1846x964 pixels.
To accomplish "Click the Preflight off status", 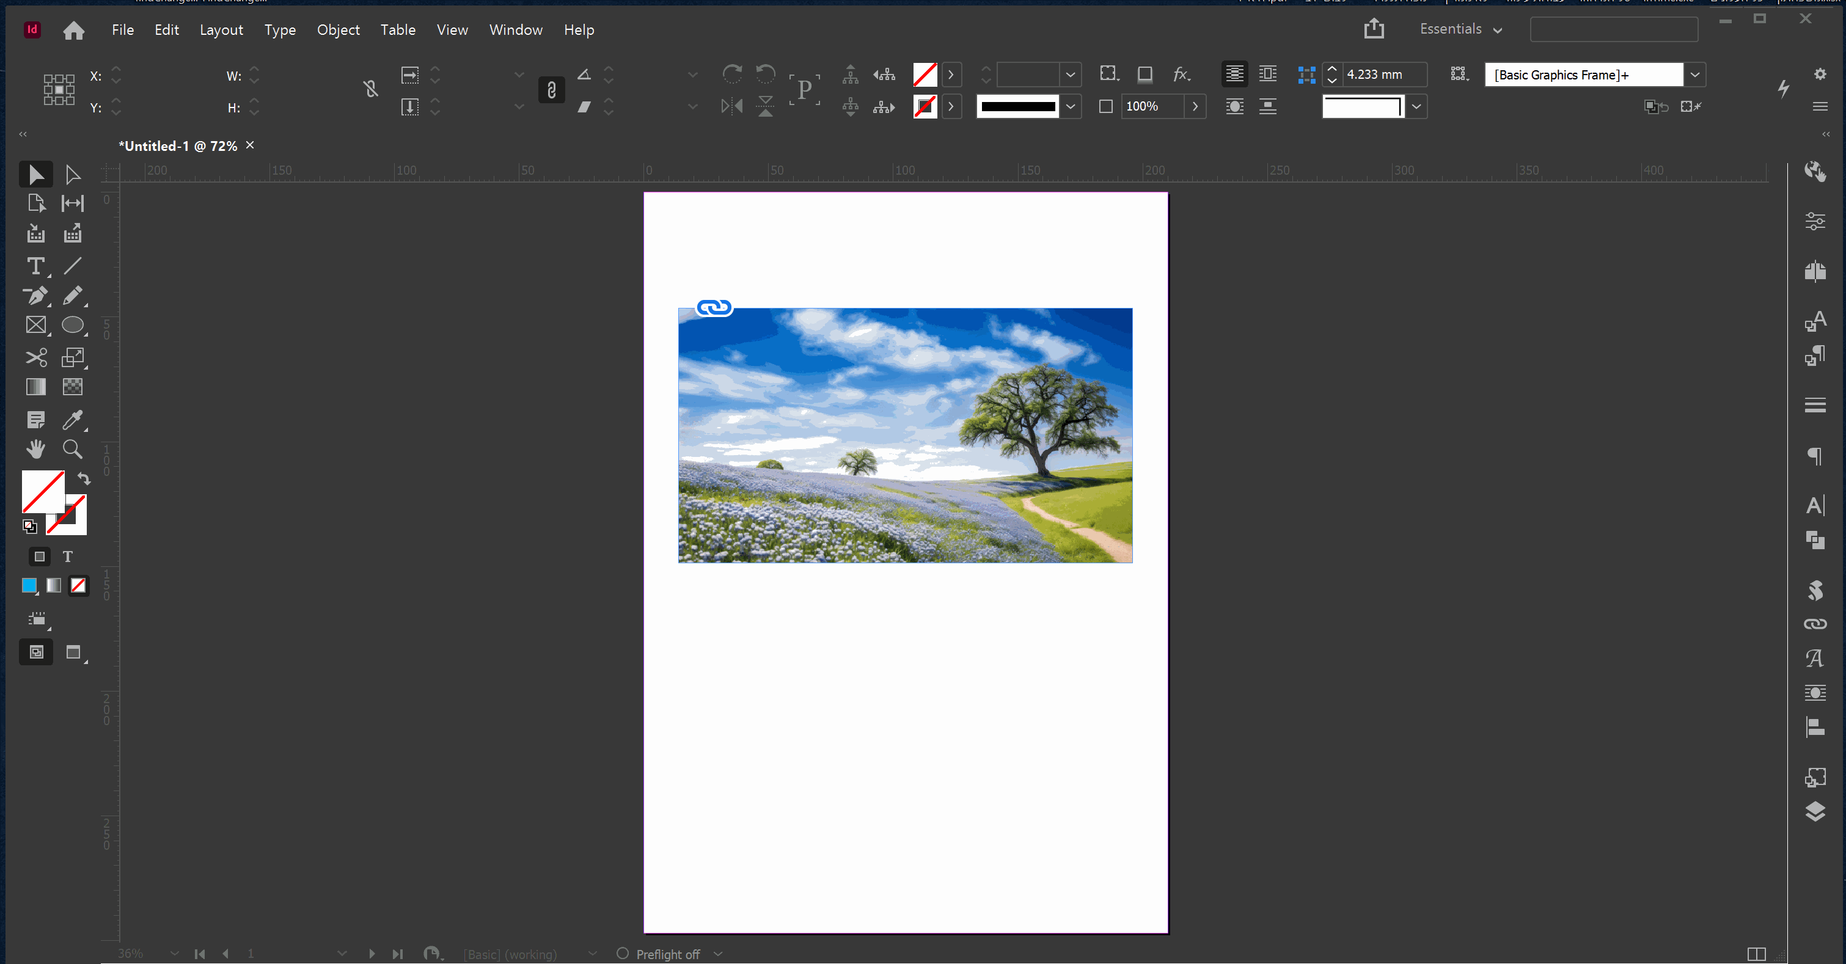I will (x=667, y=954).
